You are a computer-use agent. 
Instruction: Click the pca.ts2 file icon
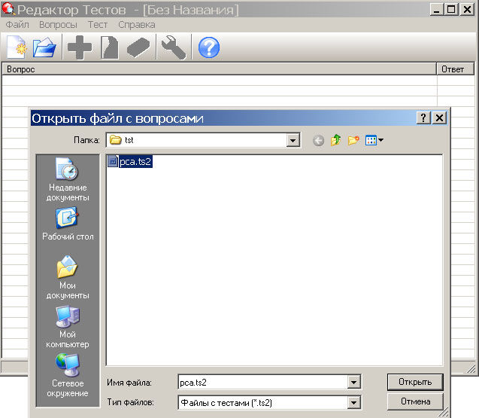(113, 161)
